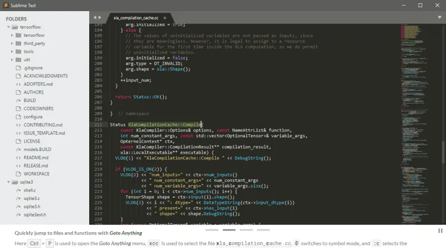Open the BUILD file
Image resolution: width=446 pixels, height=250 pixels.
point(30,100)
